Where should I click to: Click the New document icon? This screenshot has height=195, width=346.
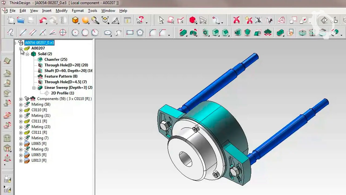(x=10, y=20)
